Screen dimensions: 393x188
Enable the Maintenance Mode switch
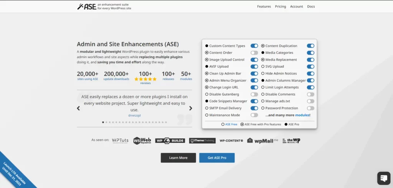coord(254,115)
